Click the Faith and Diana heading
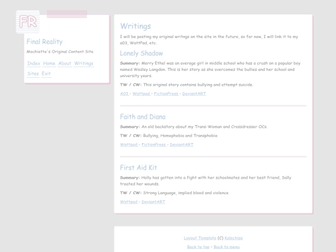 [x=142, y=117]
